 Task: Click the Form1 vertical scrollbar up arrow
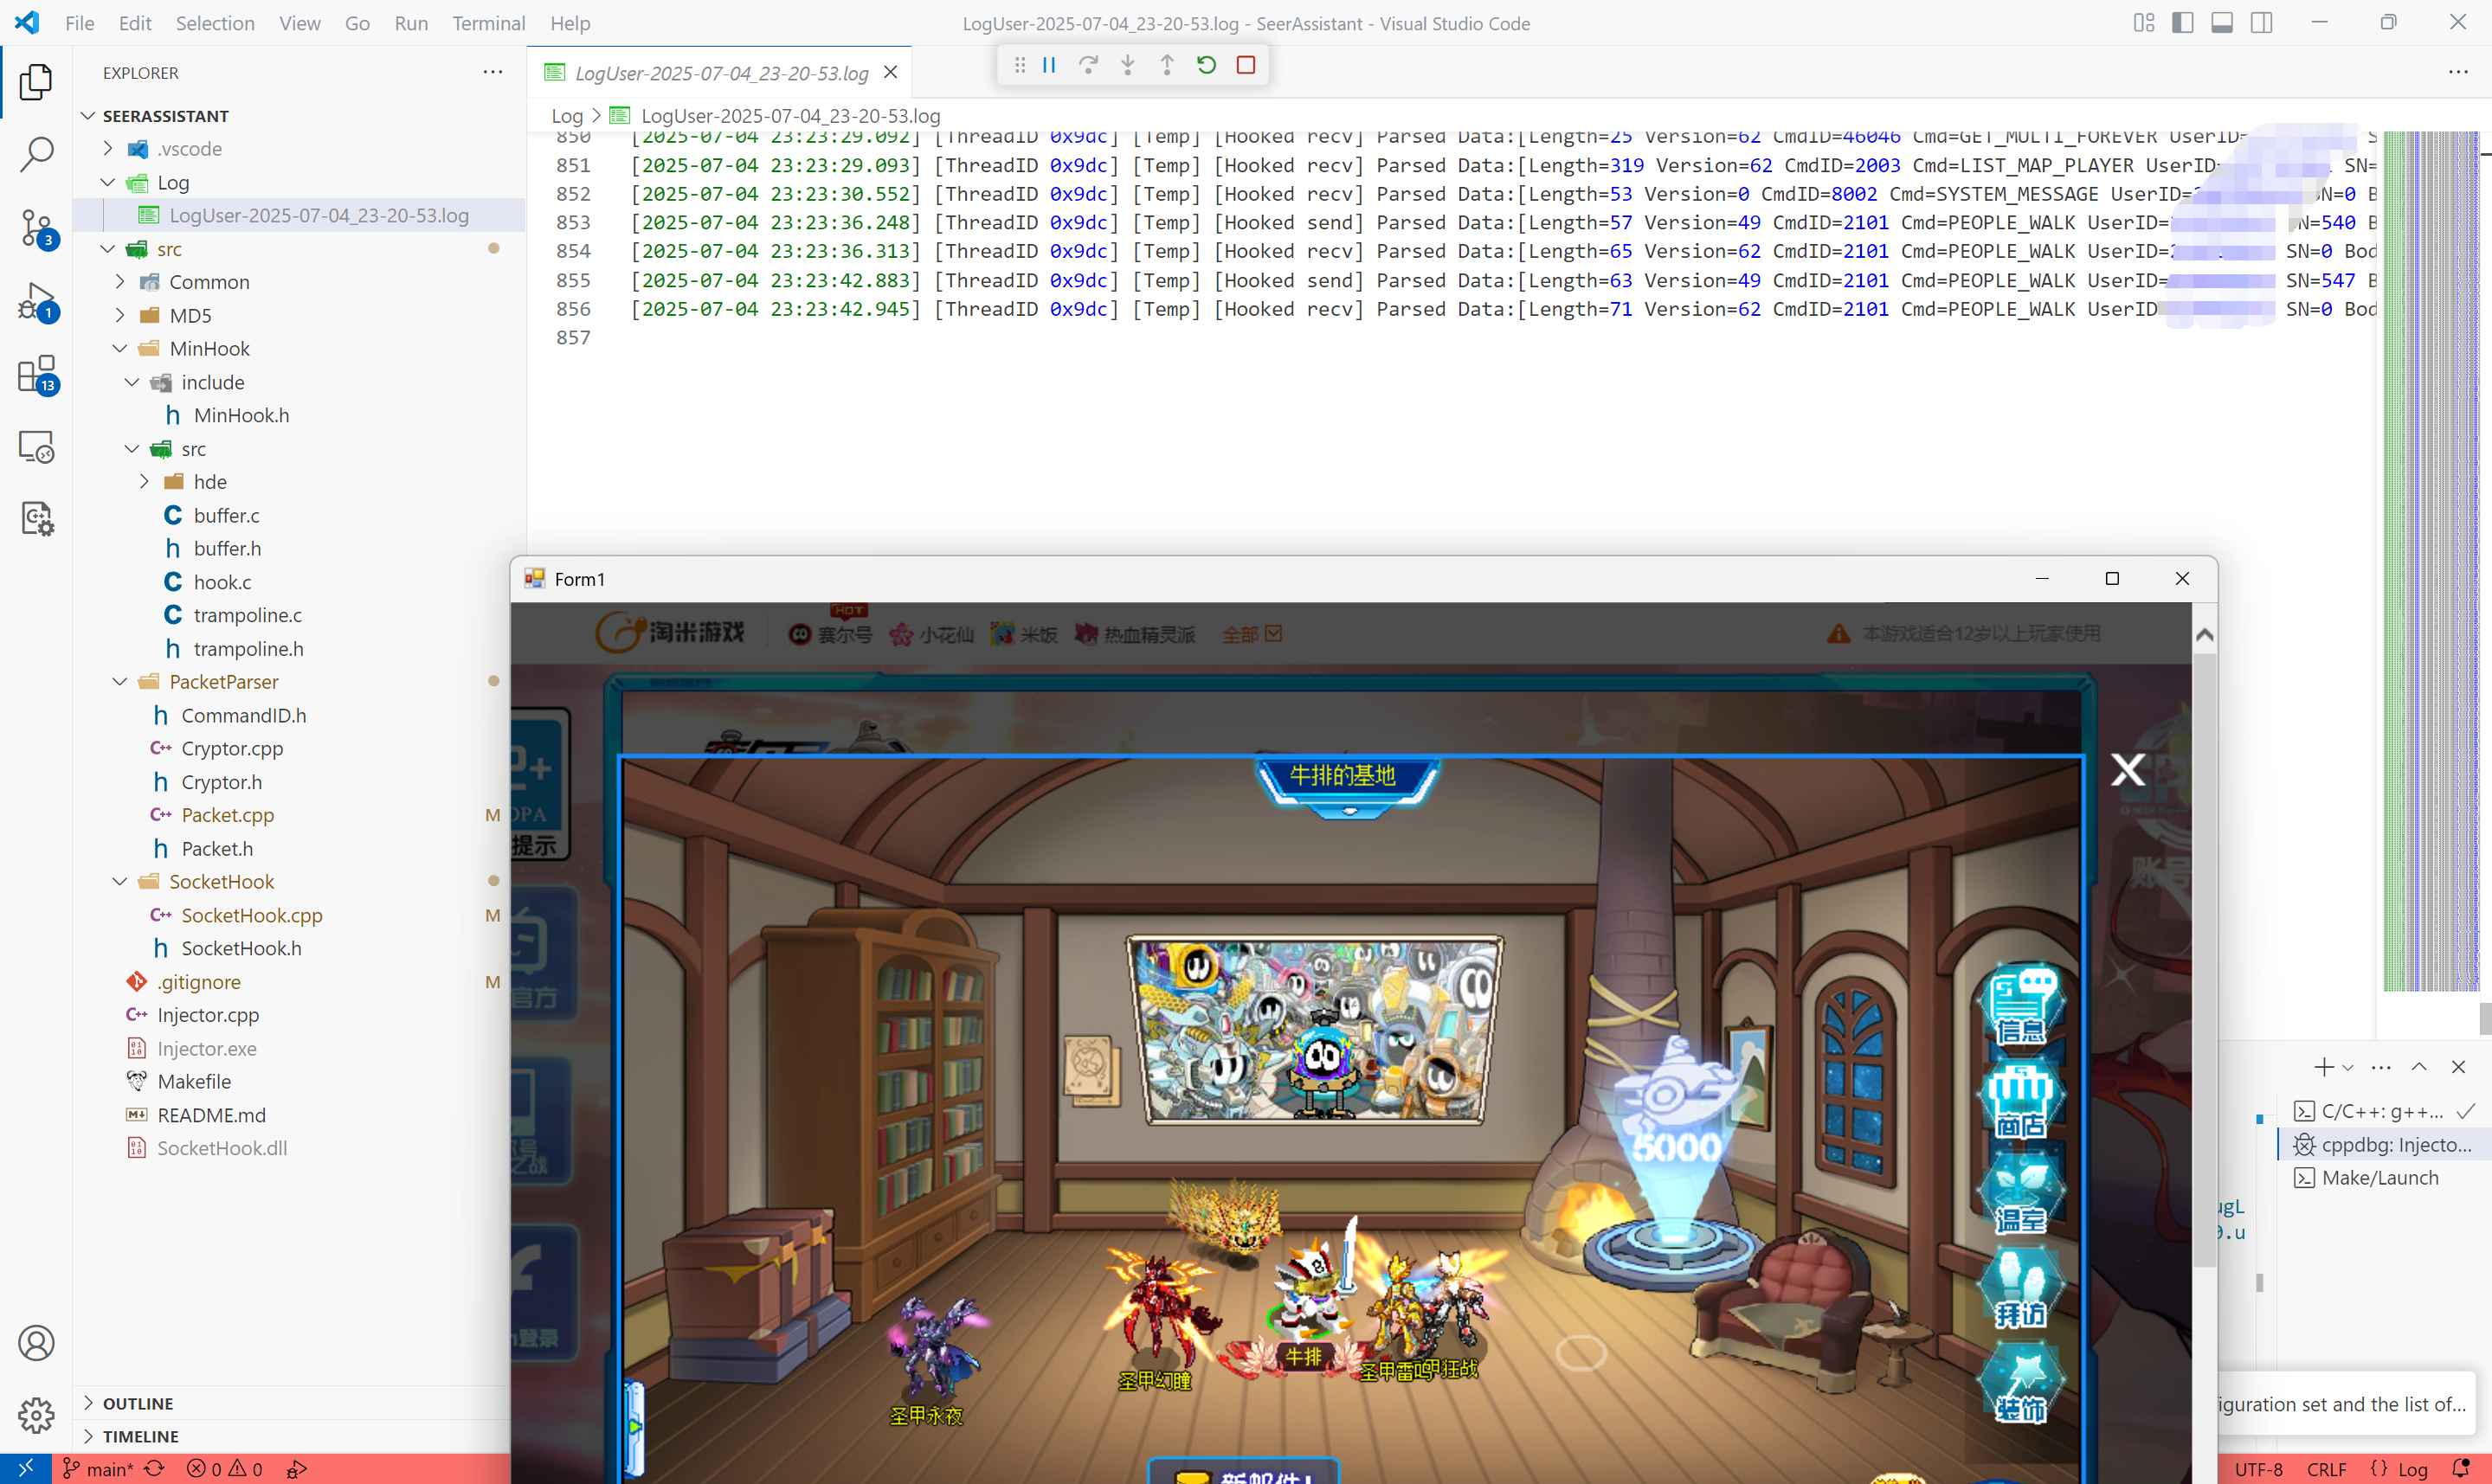(2204, 635)
